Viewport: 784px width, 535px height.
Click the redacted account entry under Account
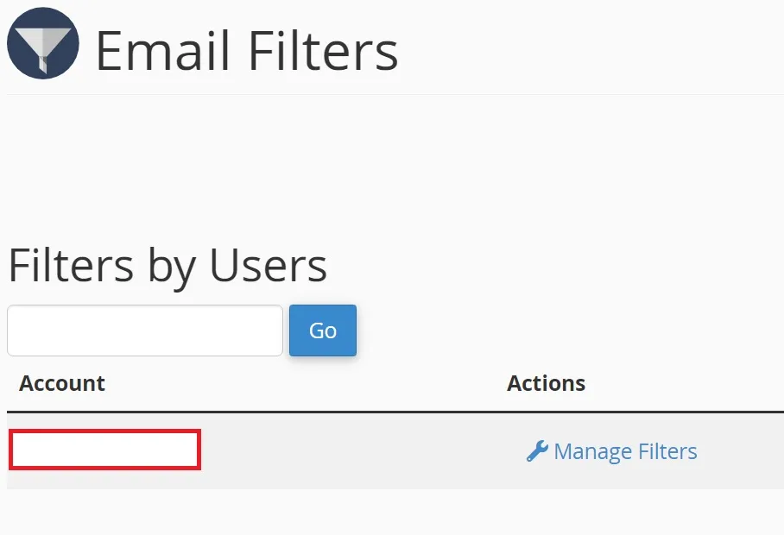pyautogui.click(x=105, y=450)
